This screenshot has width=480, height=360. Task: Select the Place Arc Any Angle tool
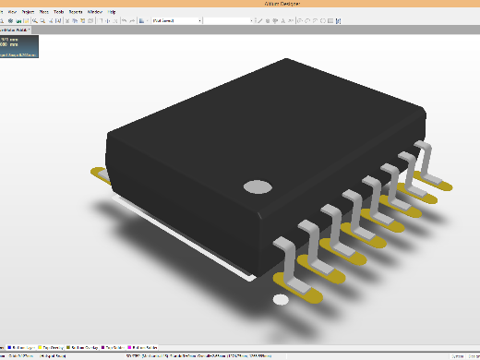point(315,20)
